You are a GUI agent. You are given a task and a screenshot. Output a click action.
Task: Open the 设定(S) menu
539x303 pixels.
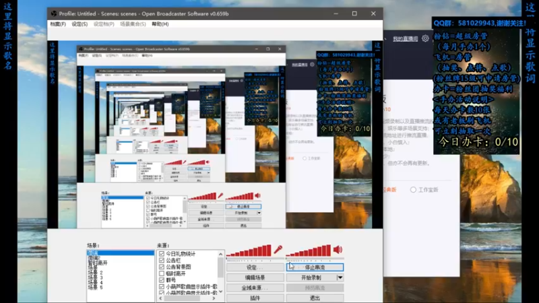coord(80,24)
